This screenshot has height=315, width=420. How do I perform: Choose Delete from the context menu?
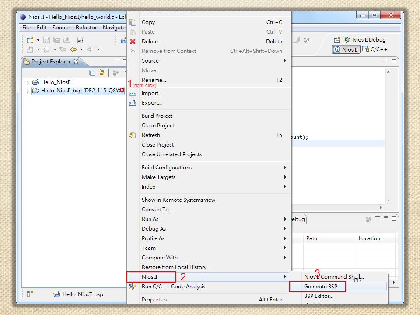pos(209,42)
